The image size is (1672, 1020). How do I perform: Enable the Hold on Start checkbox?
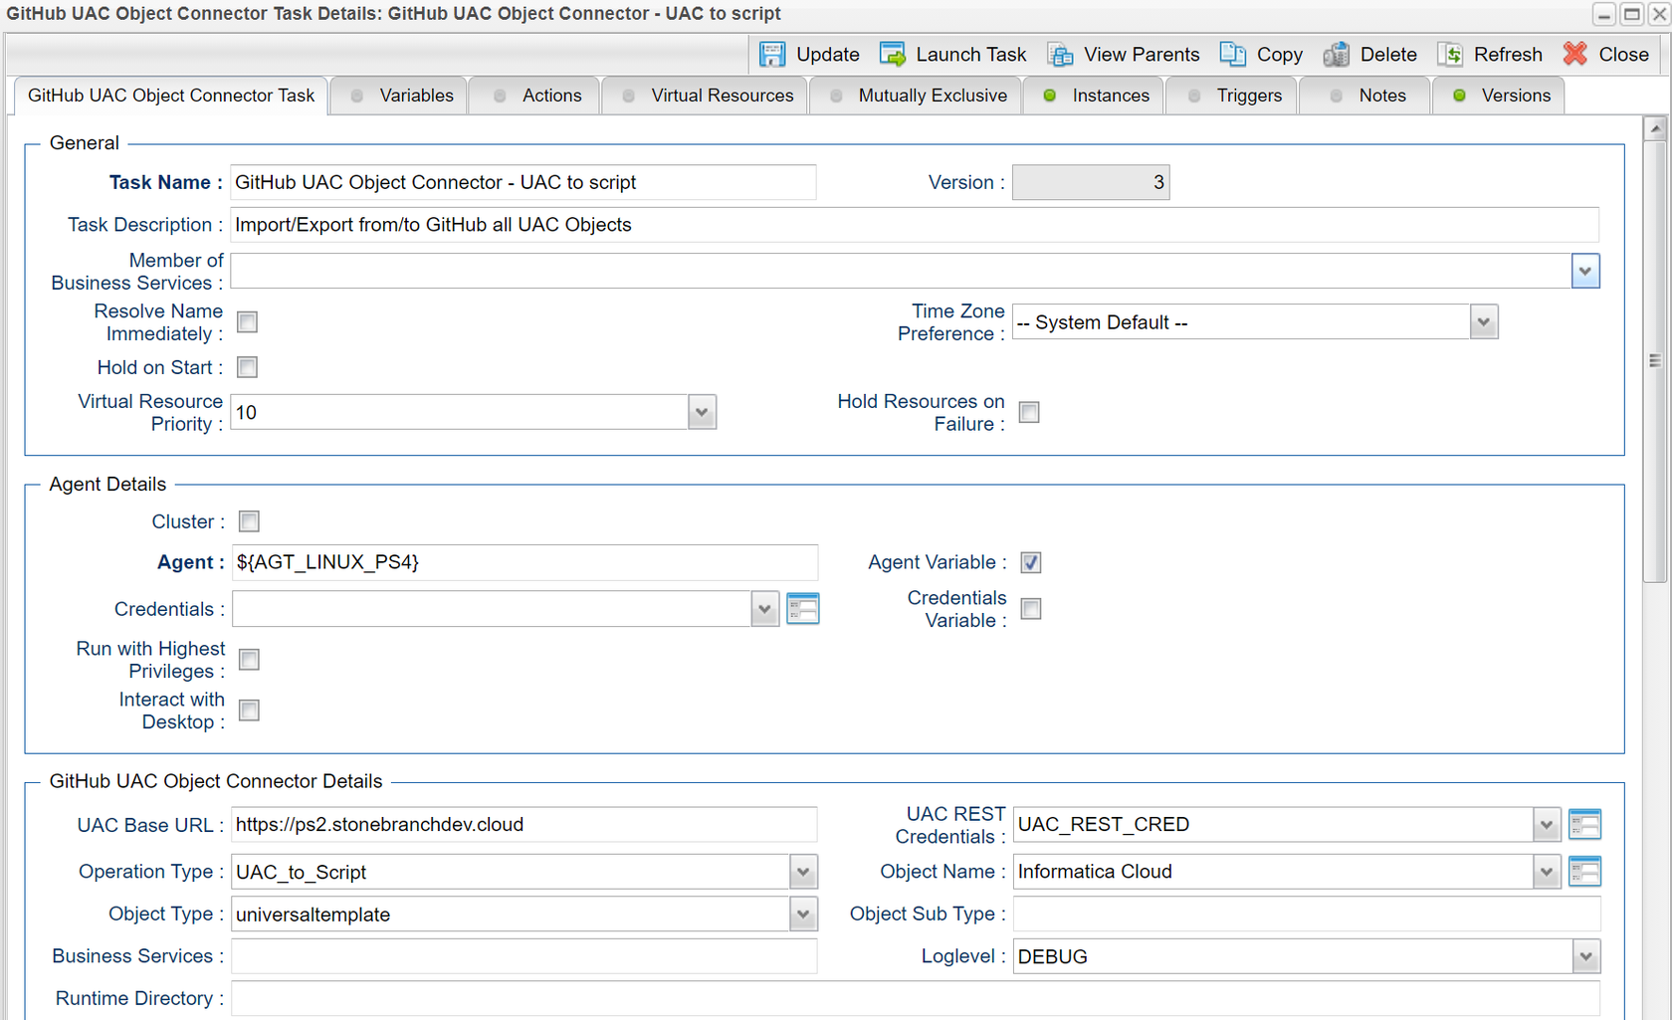click(x=247, y=367)
